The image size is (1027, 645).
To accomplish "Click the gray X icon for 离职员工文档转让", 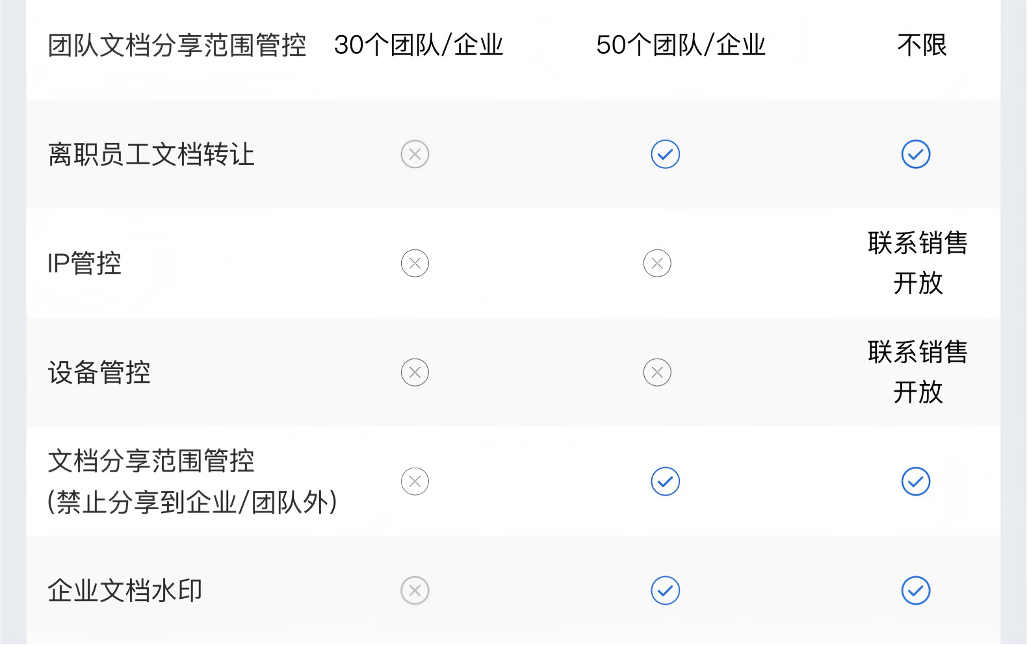I will click(415, 155).
